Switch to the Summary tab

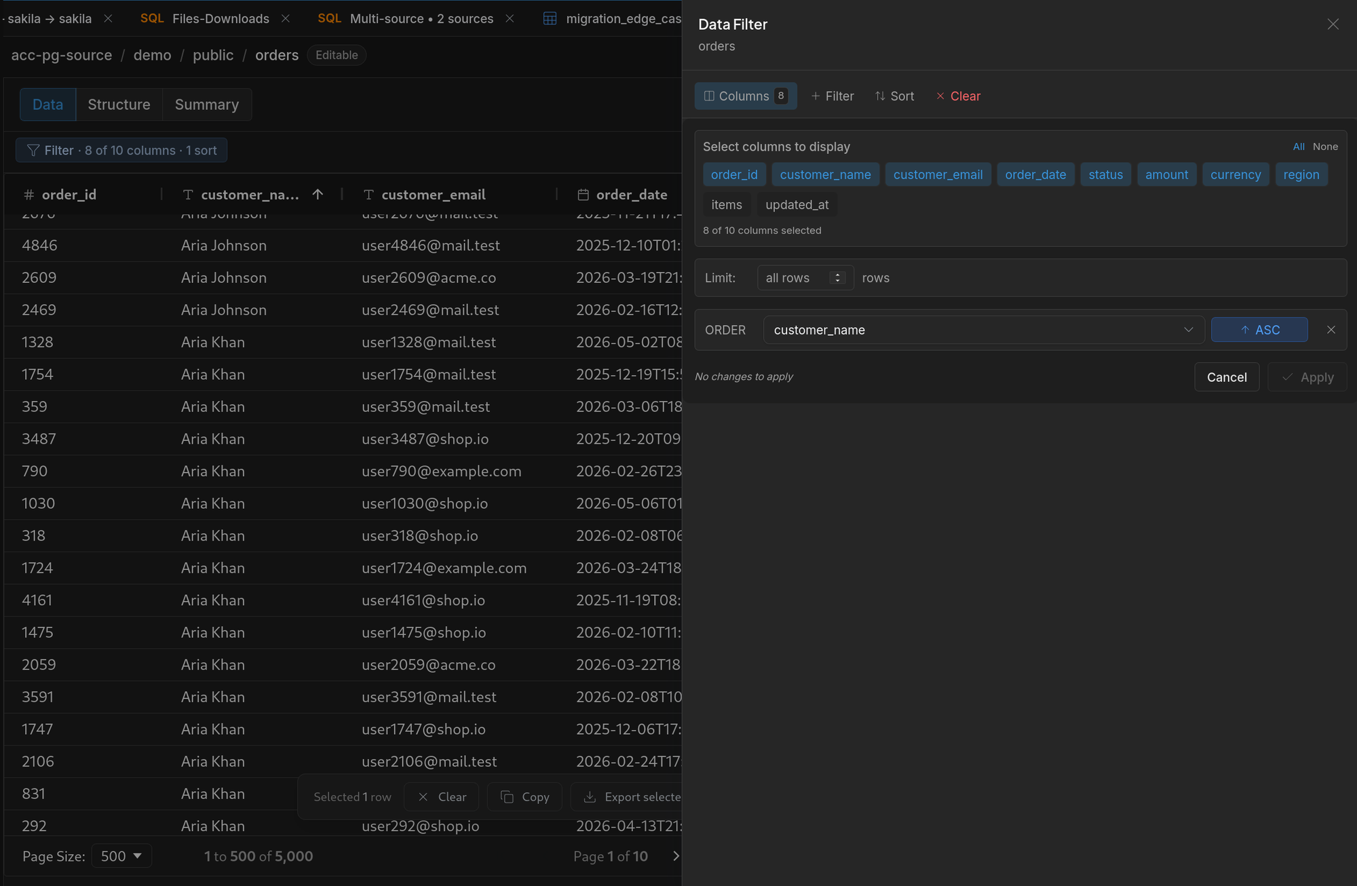tap(207, 104)
